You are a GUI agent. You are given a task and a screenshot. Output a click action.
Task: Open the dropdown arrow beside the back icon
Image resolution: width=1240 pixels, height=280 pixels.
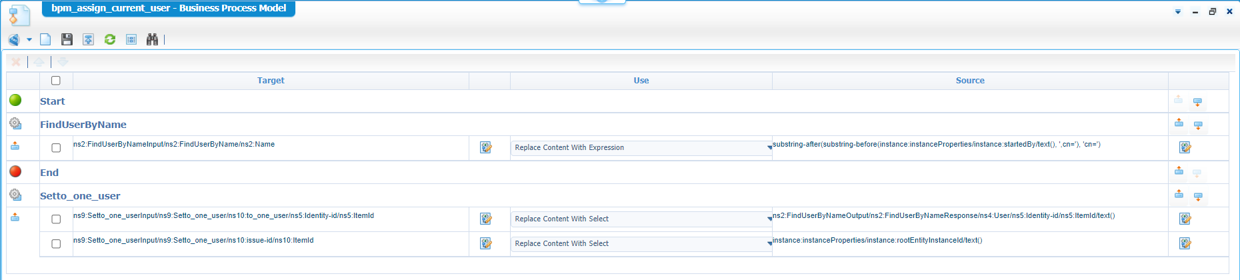29,40
